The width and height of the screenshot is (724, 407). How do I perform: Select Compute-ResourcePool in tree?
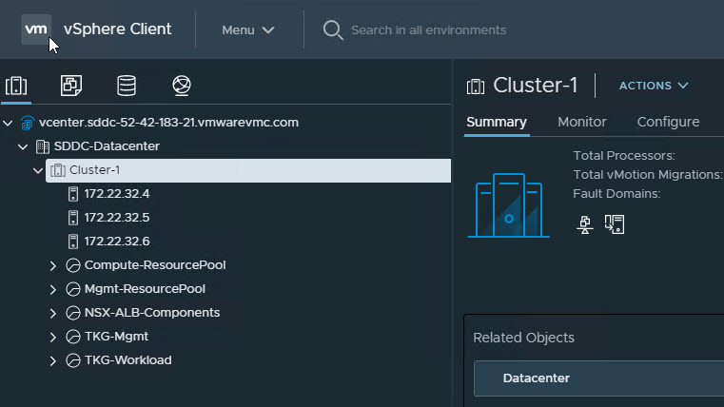155,265
